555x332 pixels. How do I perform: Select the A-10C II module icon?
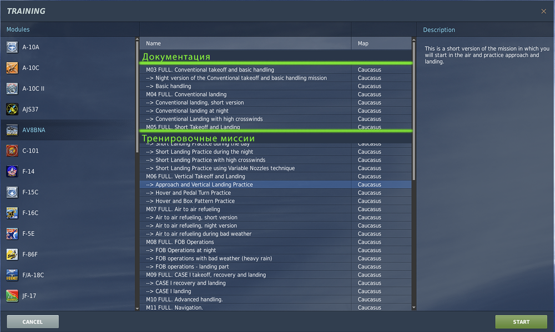tap(12, 88)
